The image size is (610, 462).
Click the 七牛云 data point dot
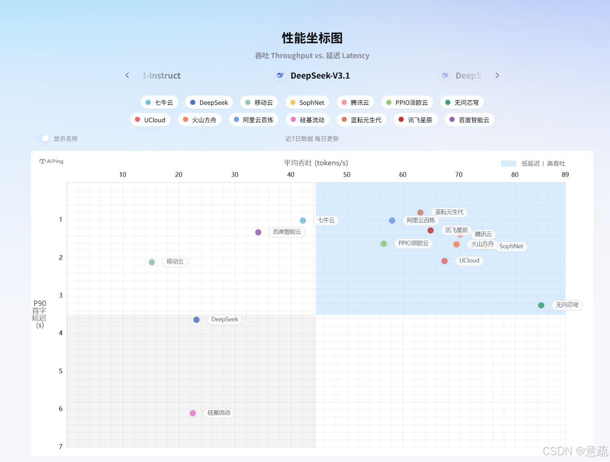point(303,220)
